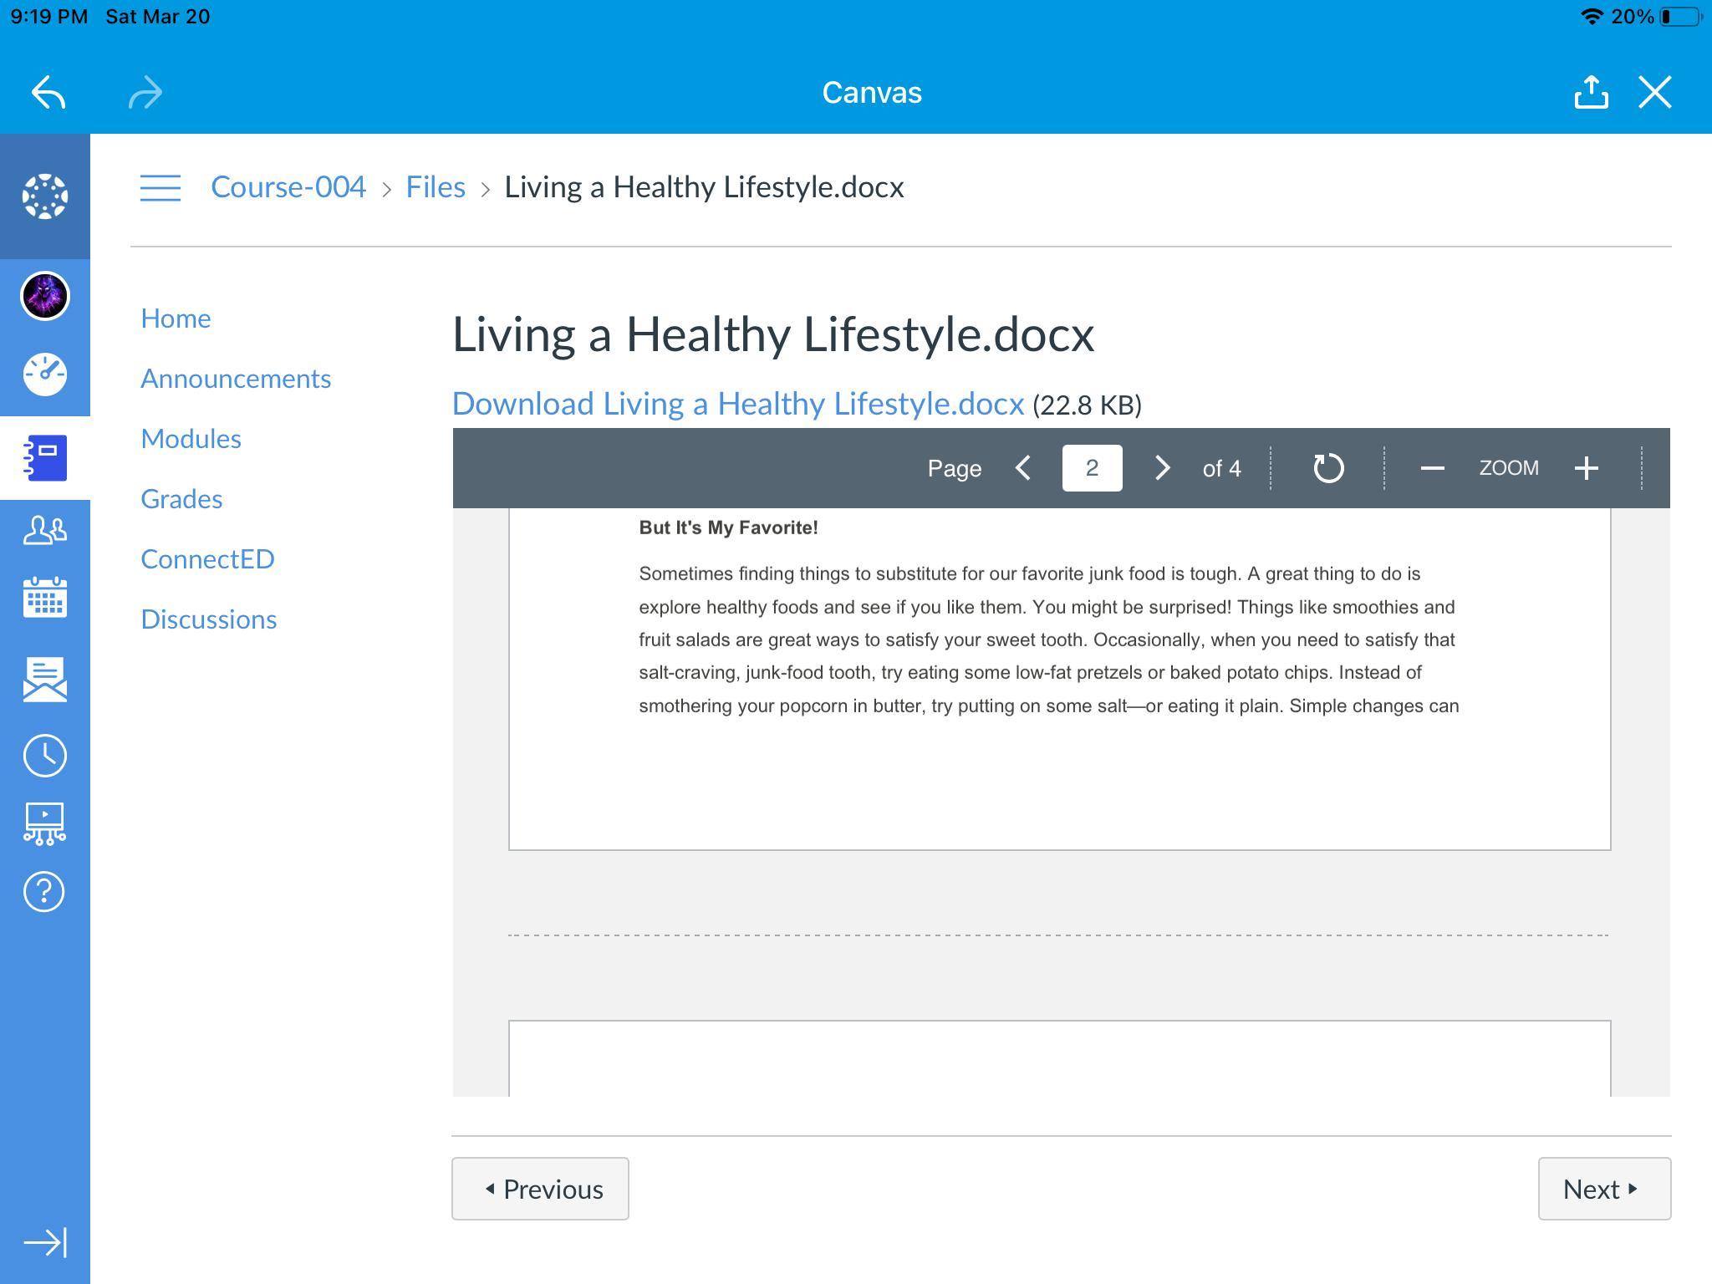Open the History clock icon
Image resolution: width=1712 pixels, height=1284 pixels.
[x=45, y=756]
